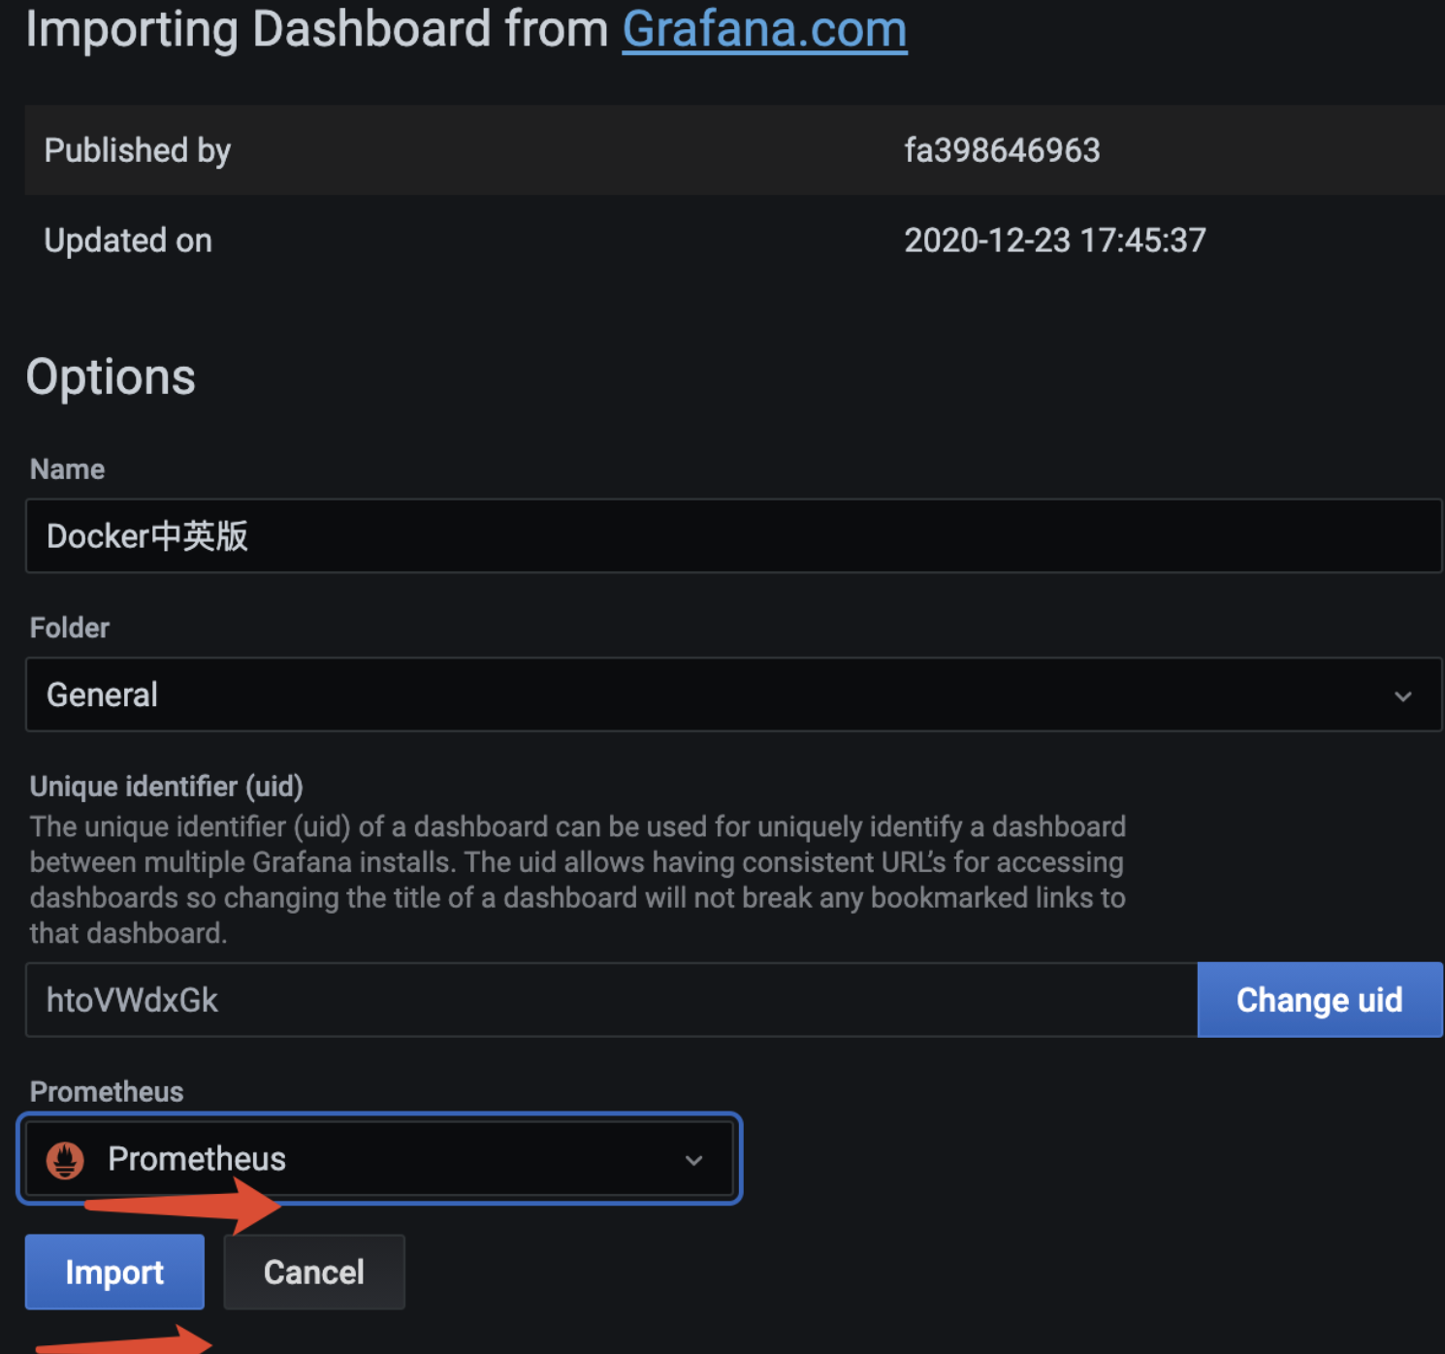This screenshot has height=1354, width=1445.
Task: Click the Cancel button
Action: point(314,1272)
